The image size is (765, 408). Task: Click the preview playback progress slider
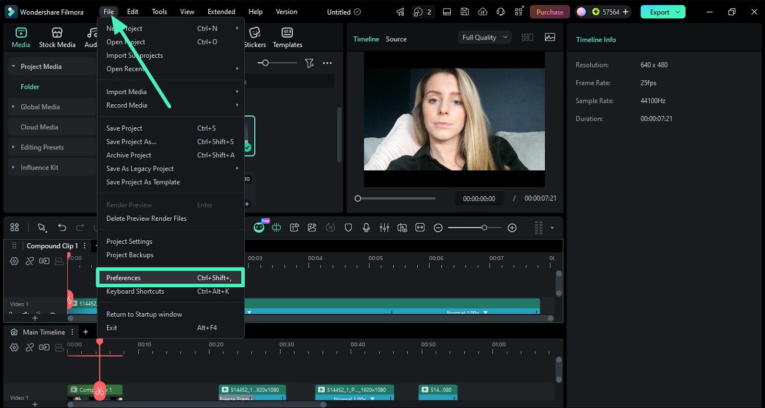[395, 198]
